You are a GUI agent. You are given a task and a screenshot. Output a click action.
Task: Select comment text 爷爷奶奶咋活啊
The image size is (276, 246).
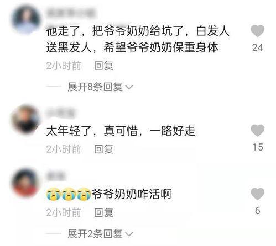pos(132,194)
